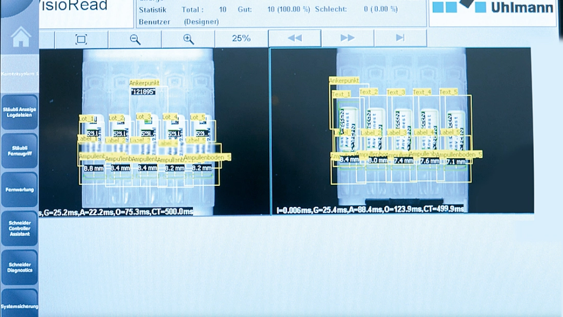
Task: Click the 25% zoom level box
Action: 241,38
